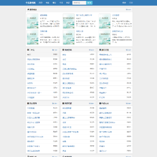Click the grid icon of the third category panel

click(100, 50)
